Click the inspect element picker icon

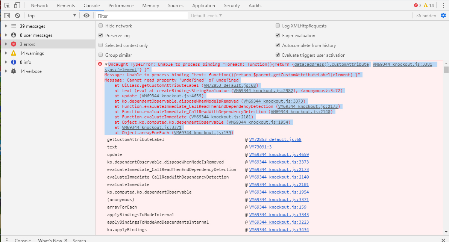pyautogui.click(x=7, y=6)
